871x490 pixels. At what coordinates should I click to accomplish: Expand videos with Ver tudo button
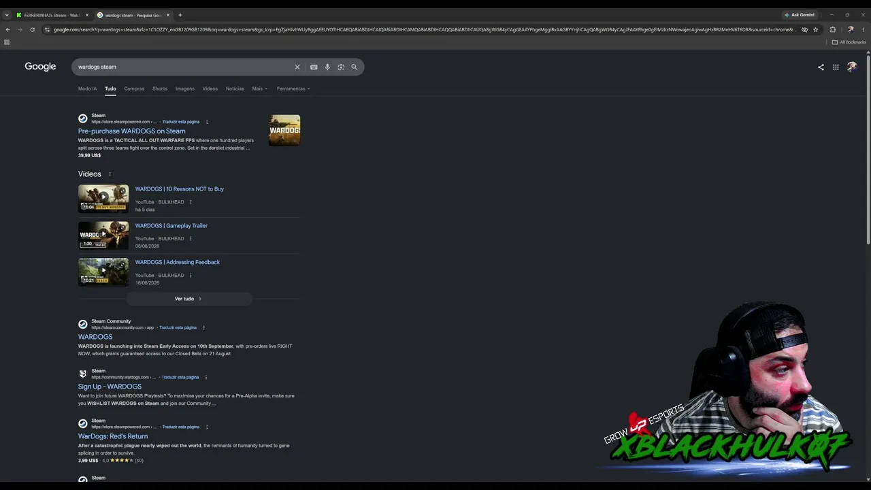188,299
